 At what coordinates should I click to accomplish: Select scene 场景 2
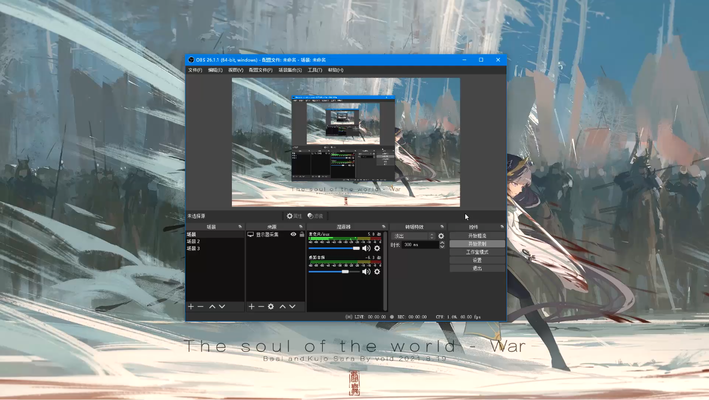point(215,241)
